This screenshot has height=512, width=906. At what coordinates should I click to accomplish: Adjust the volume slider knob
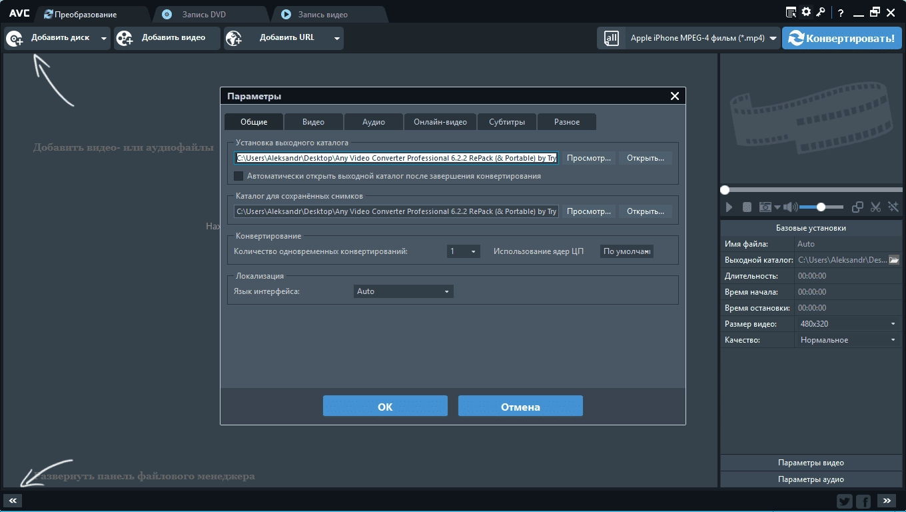(x=821, y=207)
